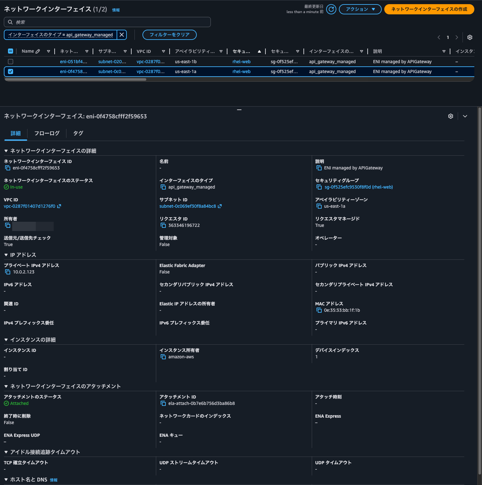This screenshot has width=482, height=485.
Task: Click the horizontal scrollbar under the table
Action: (75, 79)
